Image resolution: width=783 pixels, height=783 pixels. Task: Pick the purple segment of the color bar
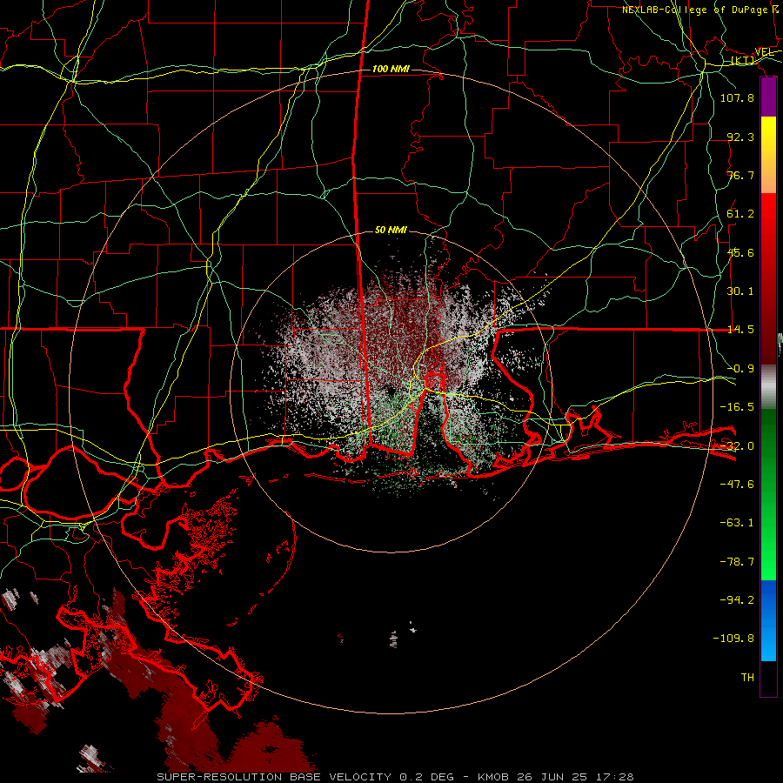[768, 97]
